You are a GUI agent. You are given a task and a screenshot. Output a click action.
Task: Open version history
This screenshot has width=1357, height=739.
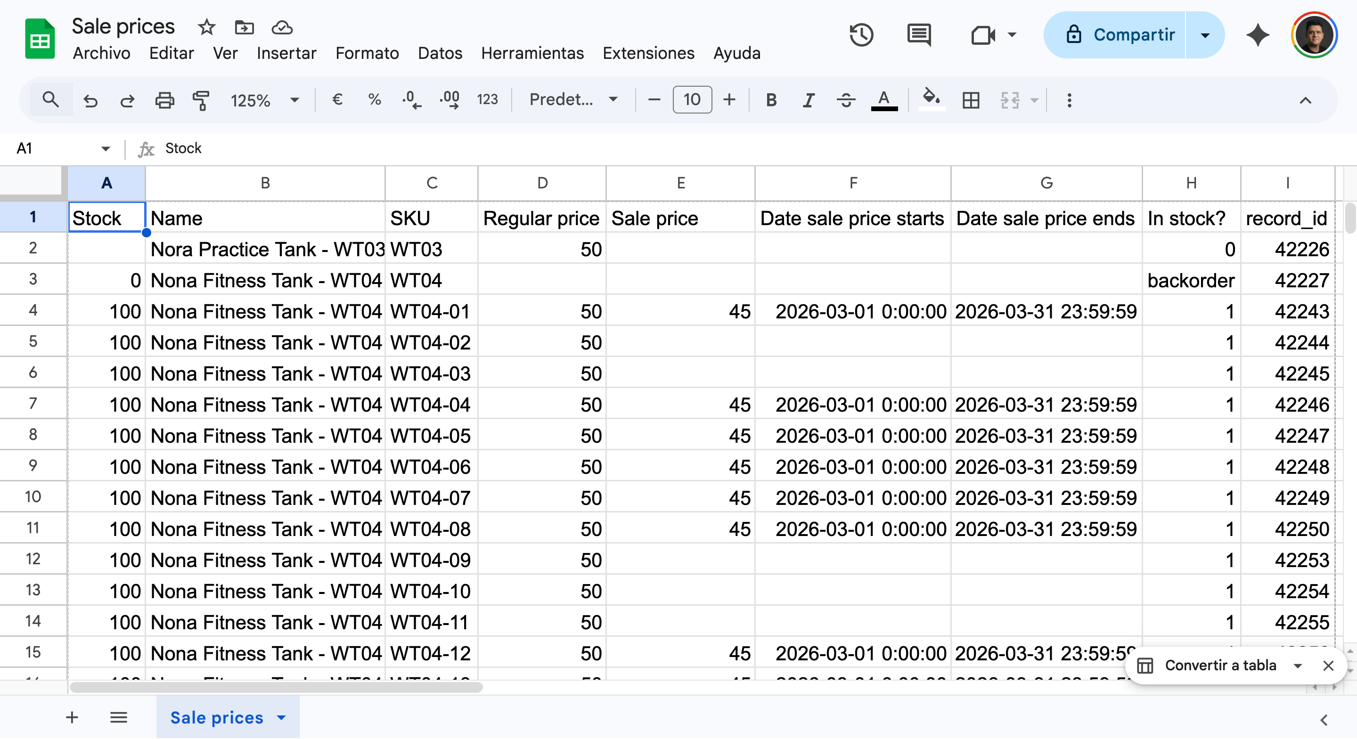click(861, 35)
